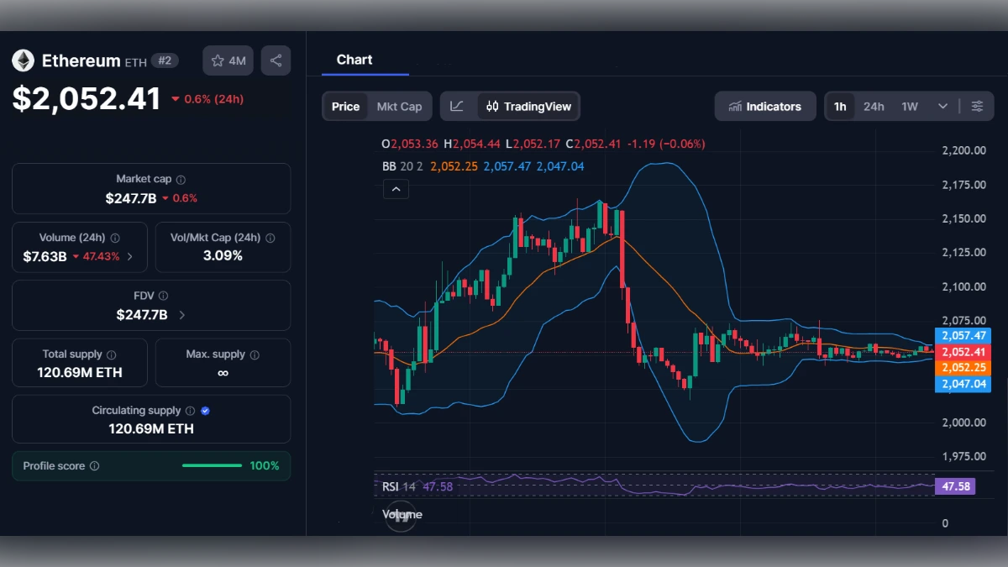1008x567 pixels.
Task: Enable TradingView chart mode
Action: click(528, 106)
